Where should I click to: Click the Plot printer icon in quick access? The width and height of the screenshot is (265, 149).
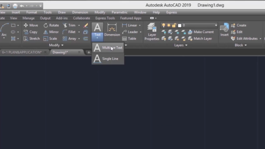pyautogui.click(x=15, y=6)
